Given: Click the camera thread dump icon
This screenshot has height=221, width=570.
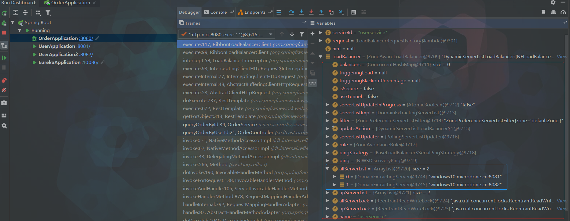Looking at the screenshot, I should pyautogui.click(x=4, y=103).
